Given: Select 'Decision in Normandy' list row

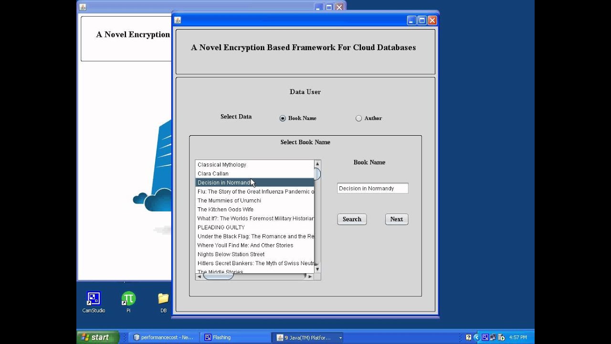Looking at the screenshot, I should click(254, 183).
